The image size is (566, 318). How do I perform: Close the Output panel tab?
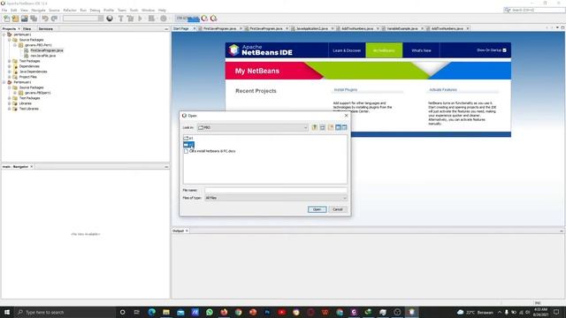[x=187, y=231]
